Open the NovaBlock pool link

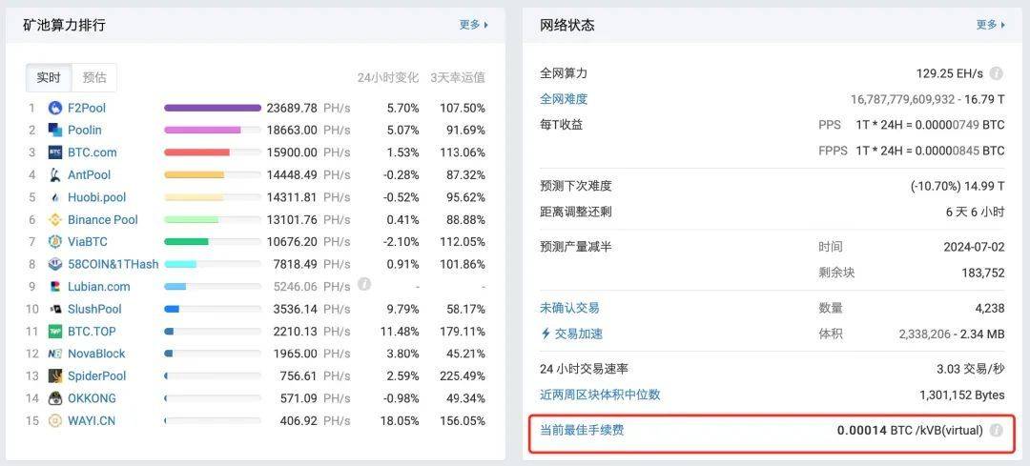[96, 354]
